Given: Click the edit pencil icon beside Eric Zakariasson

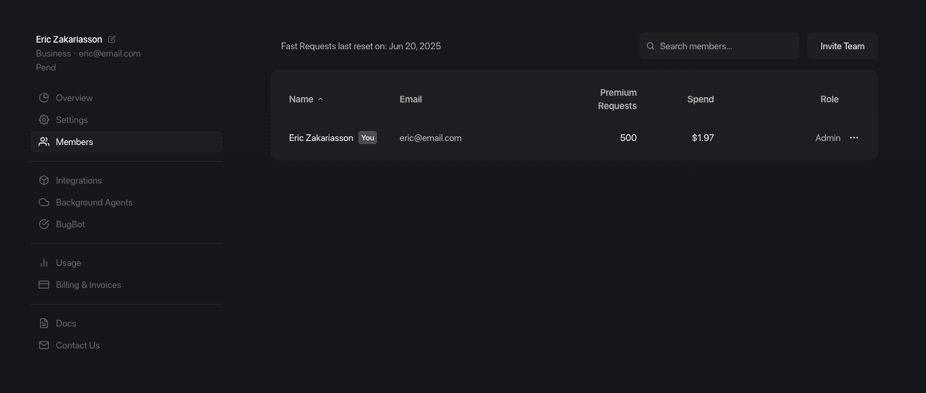Looking at the screenshot, I should coord(112,39).
